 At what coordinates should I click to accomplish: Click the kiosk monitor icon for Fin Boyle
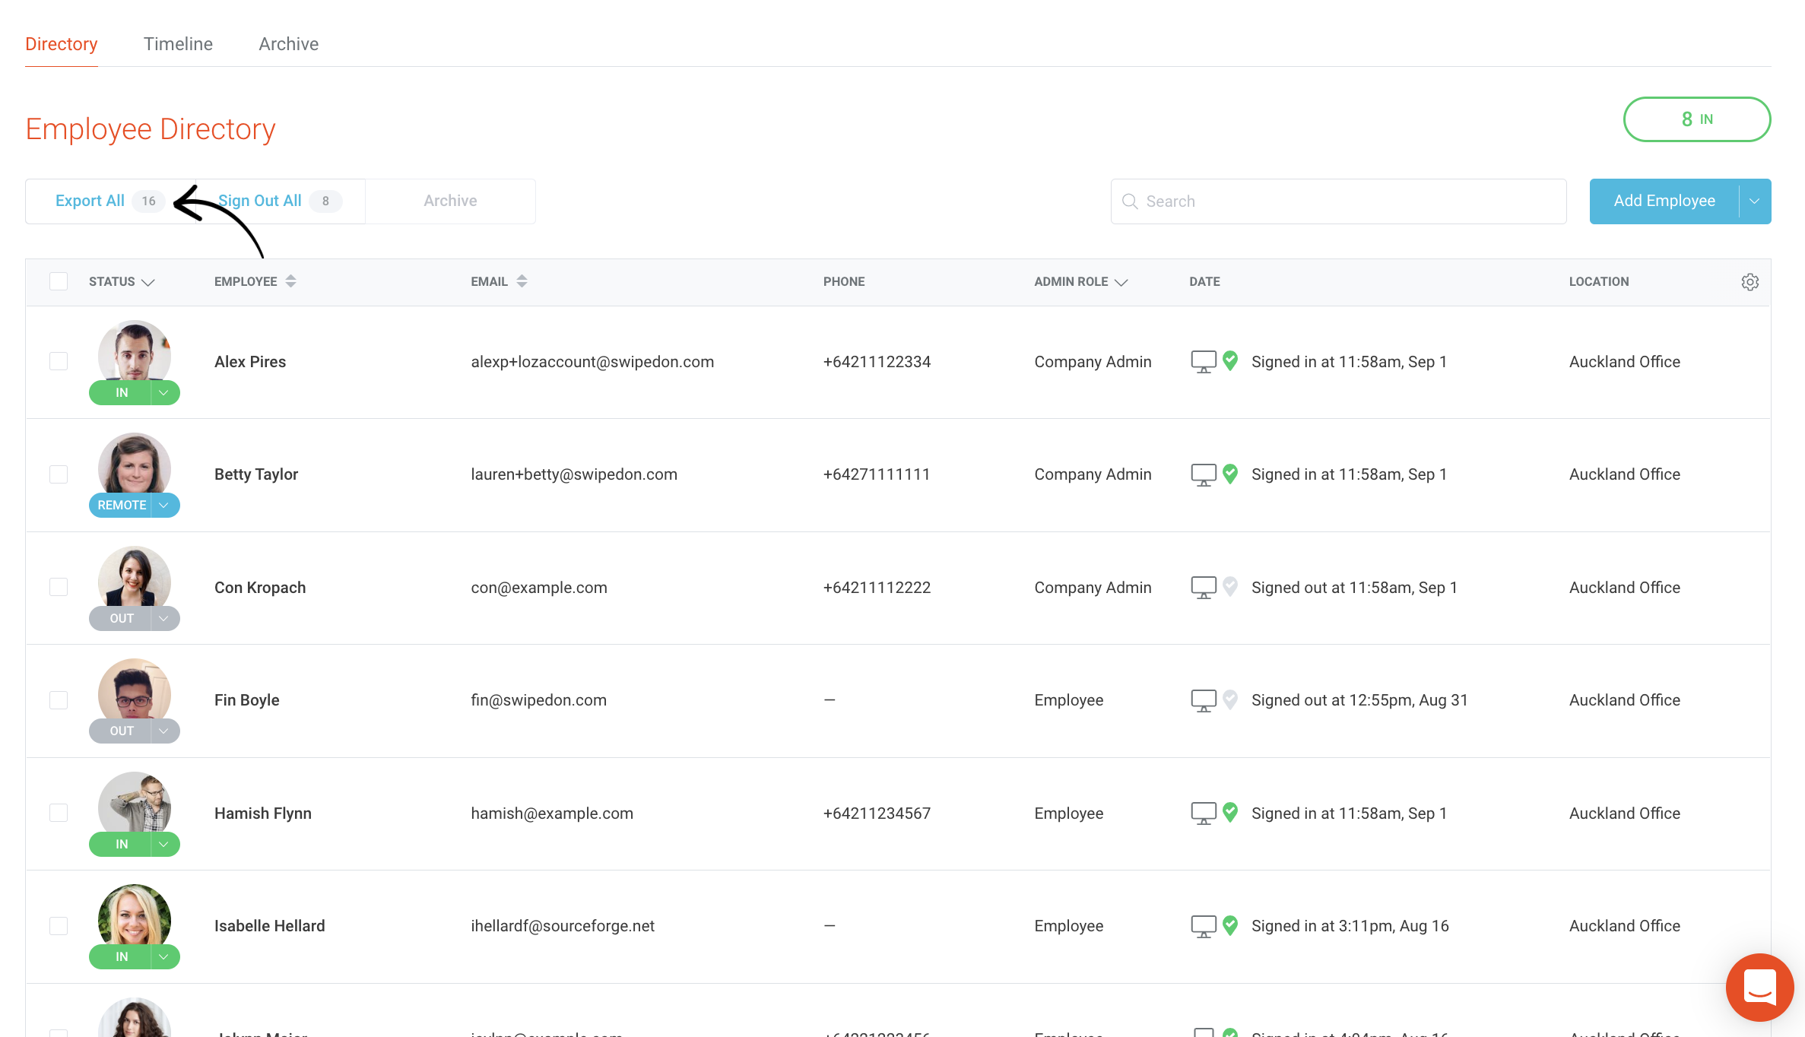click(1203, 700)
